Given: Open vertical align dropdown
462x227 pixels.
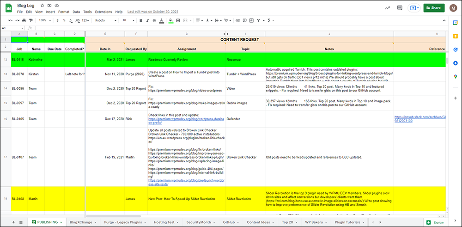Looking at the screenshot, I should coord(209,21).
